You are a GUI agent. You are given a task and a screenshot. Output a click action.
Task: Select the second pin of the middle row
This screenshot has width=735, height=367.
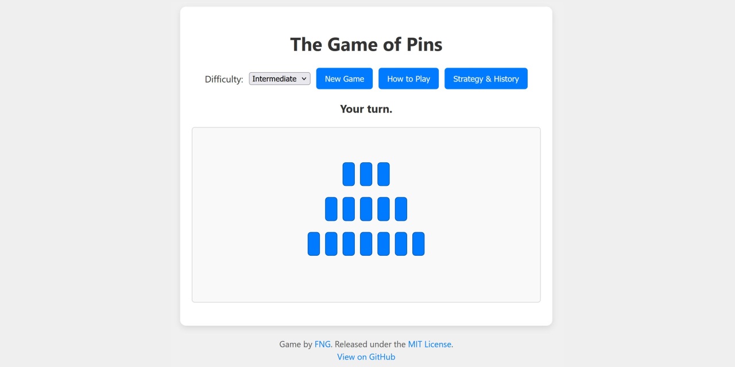349,209
